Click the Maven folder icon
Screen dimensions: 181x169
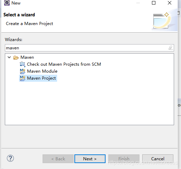pyautogui.click(x=16, y=57)
